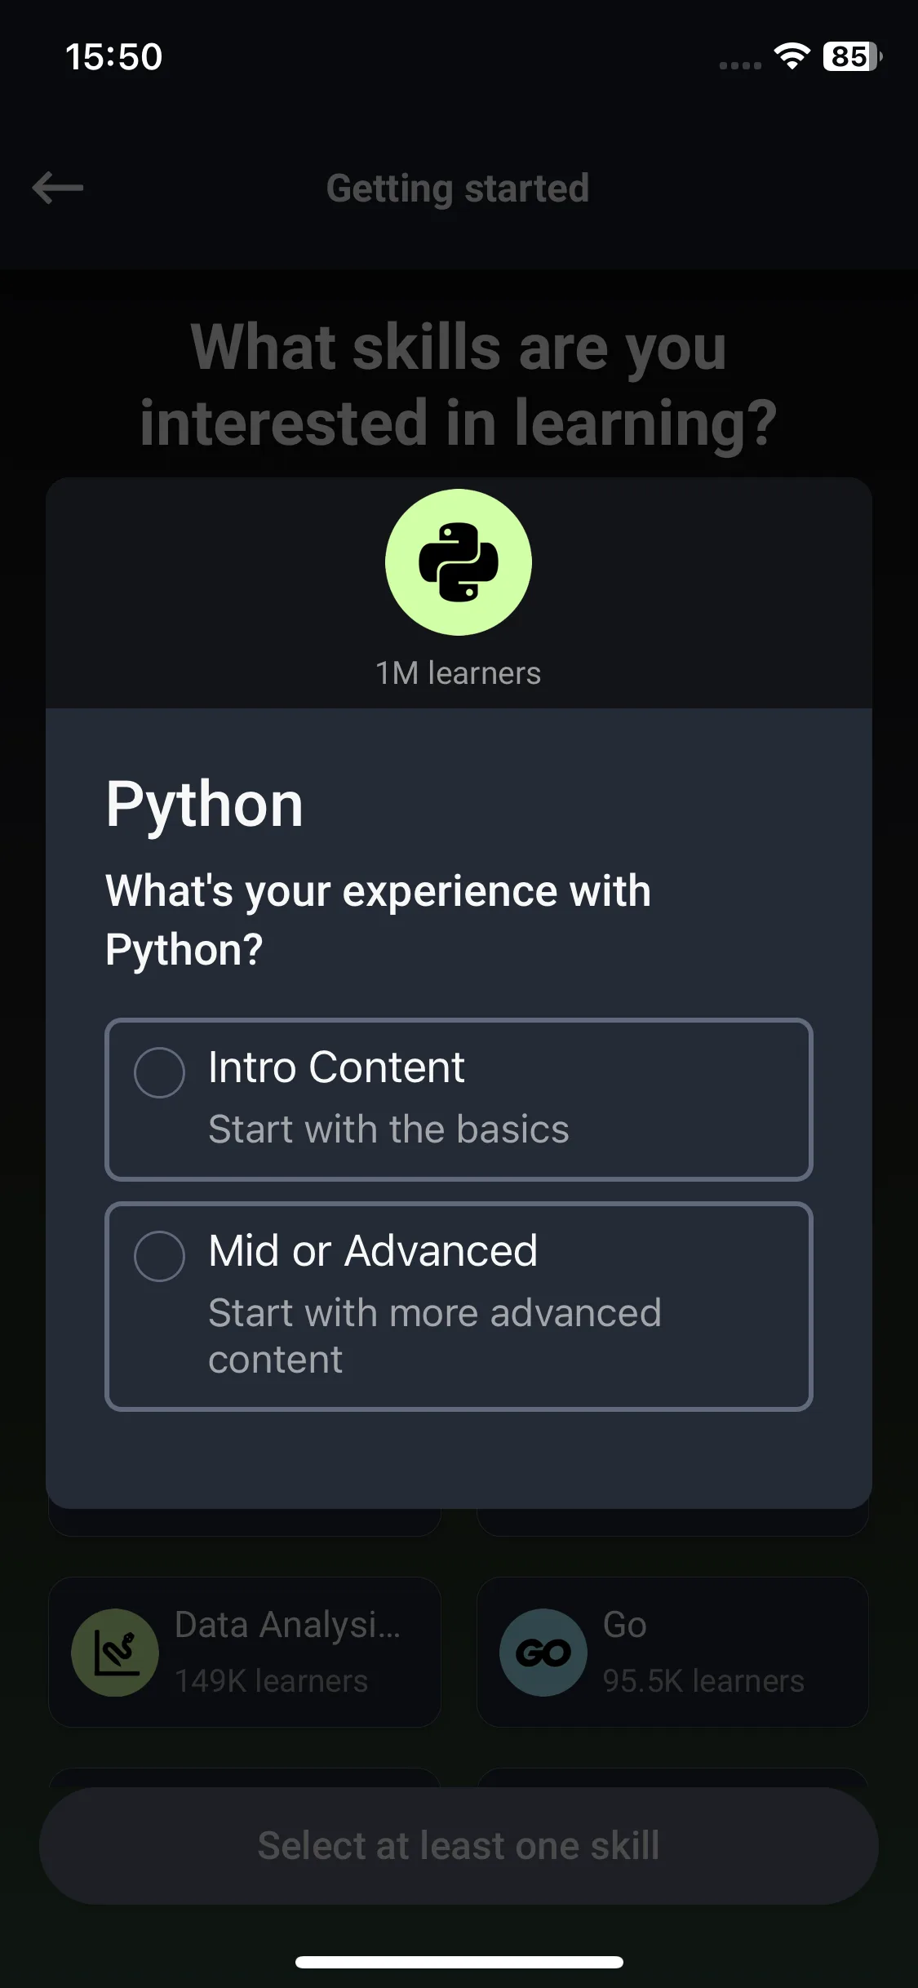Tap the Select at least one skill button
Viewport: 918px width, 1988px height.
(459, 1846)
